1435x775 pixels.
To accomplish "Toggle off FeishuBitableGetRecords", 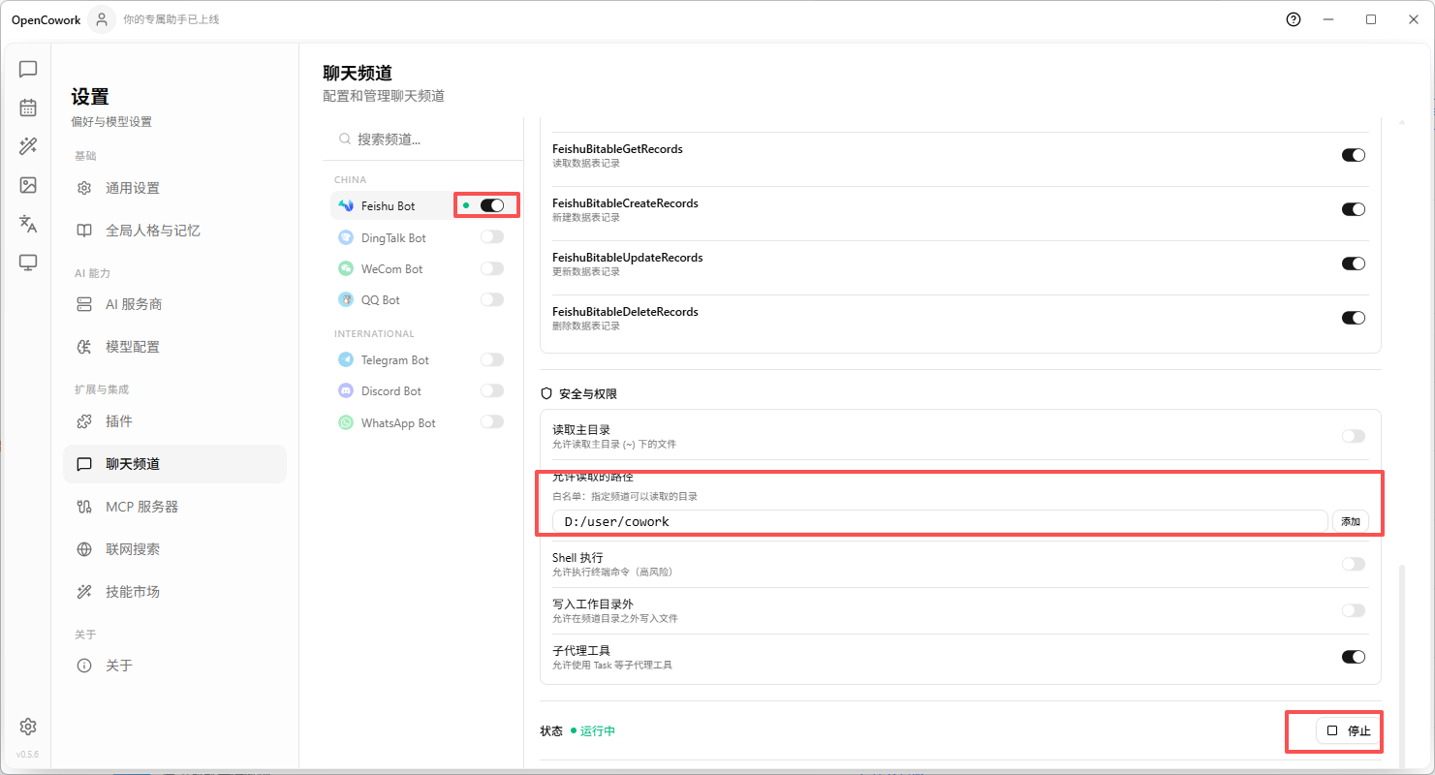I will [x=1354, y=155].
